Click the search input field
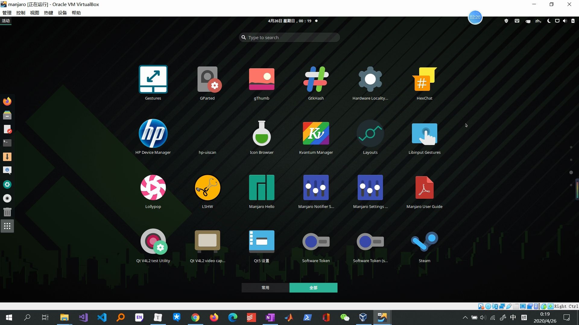Viewport: 579px width, 325px height. pyautogui.click(x=289, y=37)
